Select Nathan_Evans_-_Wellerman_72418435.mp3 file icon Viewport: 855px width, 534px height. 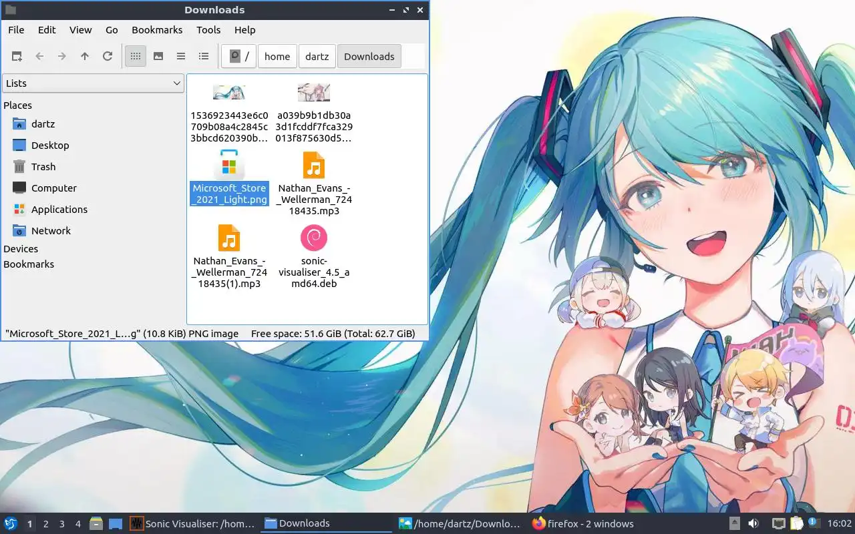[314, 166]
